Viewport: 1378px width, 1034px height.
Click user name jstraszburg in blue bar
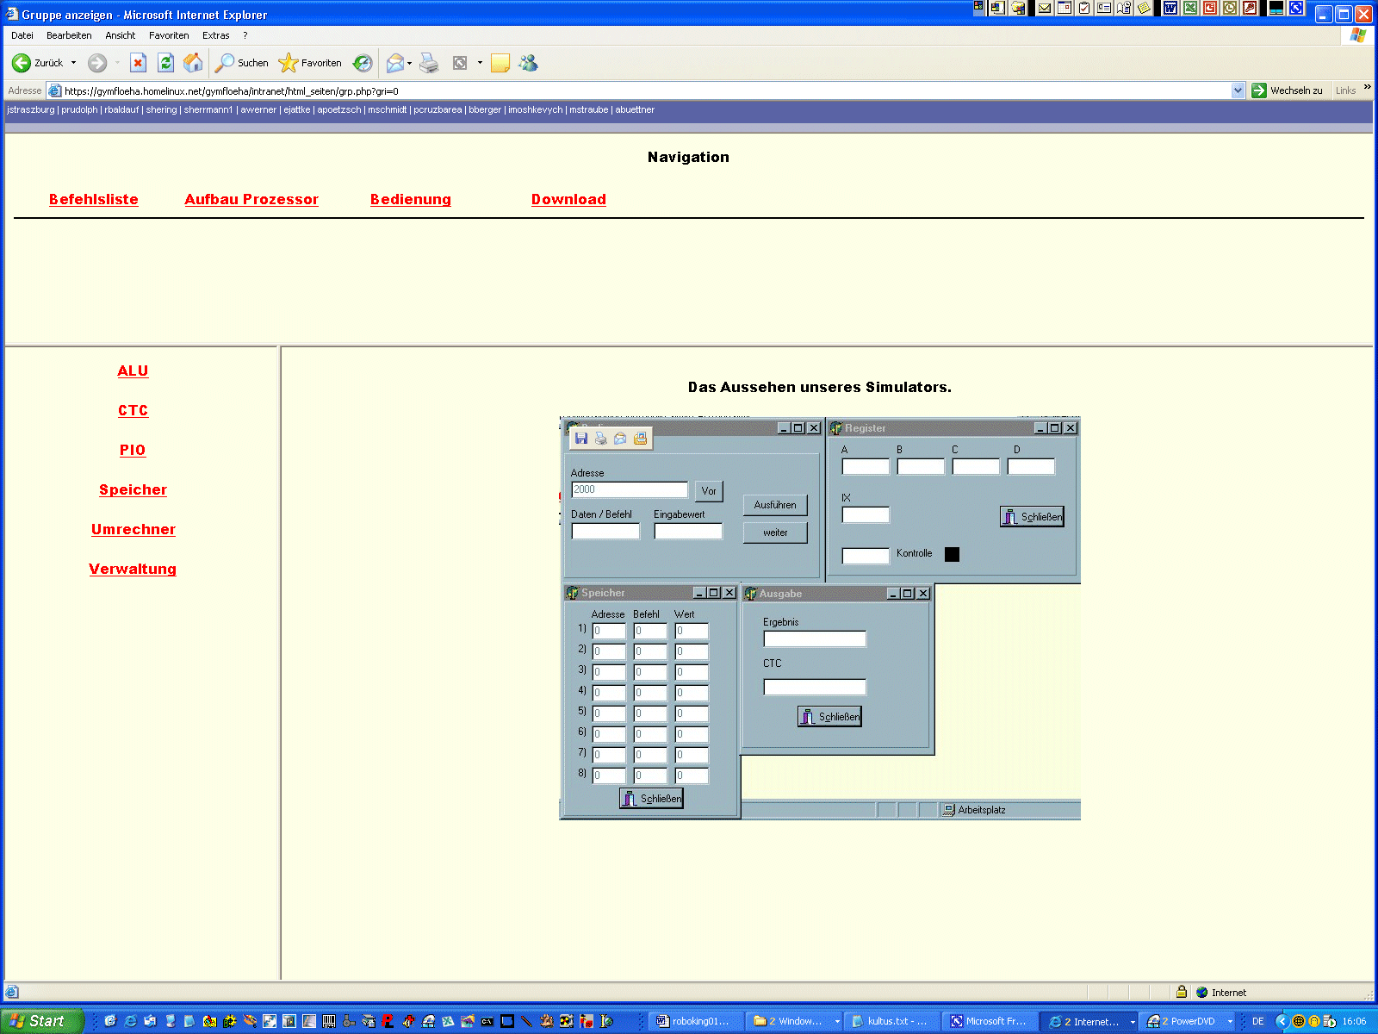(x=31, y=109)
